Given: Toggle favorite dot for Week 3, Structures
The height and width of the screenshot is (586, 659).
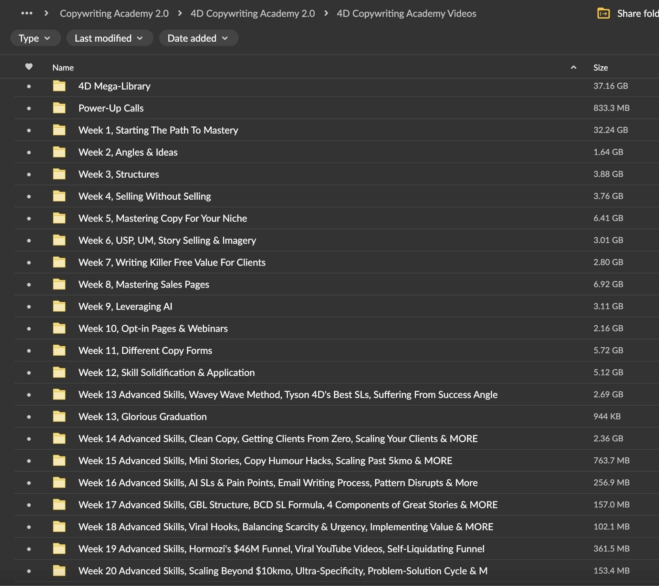Looking at the screenshot, I should pos(29,175).
